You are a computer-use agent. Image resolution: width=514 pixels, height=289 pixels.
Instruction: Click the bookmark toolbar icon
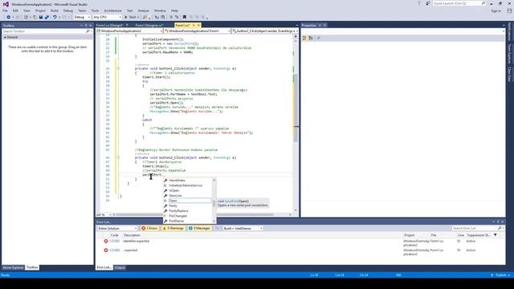[185, 17]
